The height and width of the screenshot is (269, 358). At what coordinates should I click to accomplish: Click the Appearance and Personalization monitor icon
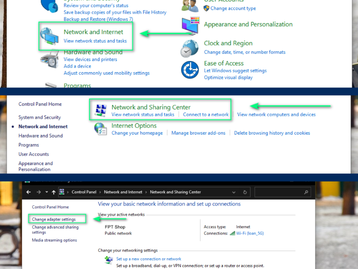191,26
